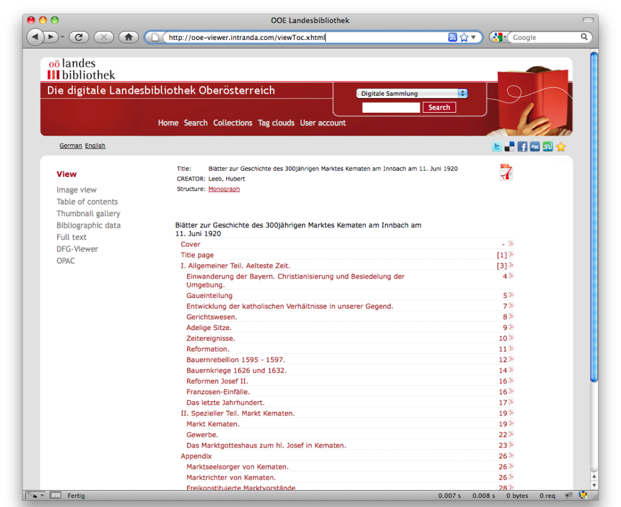This screenshot has height=507, width=621.
Task: Open Google search engine selector
Action: (x=499, y=37)
